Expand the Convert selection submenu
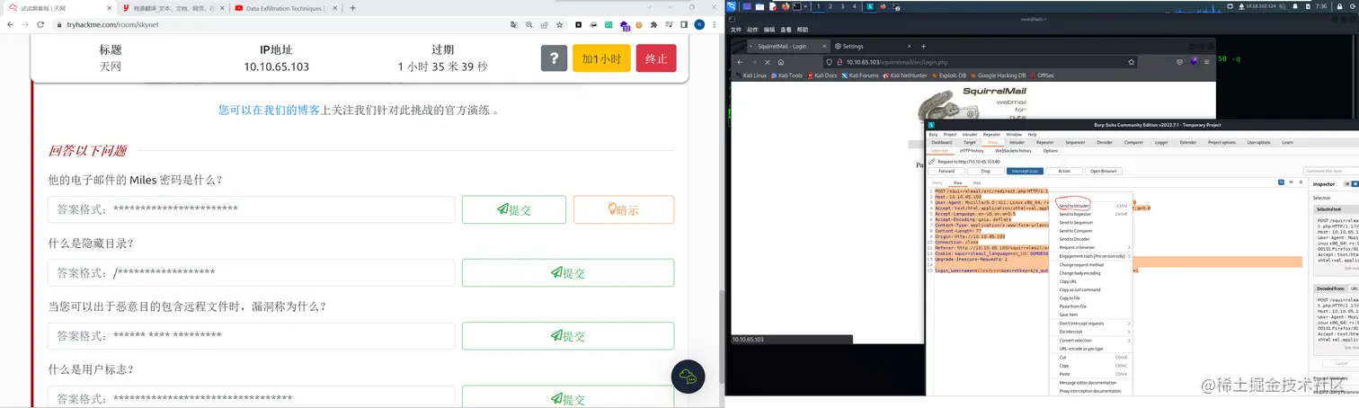The image size is (1359, 408). [x=1092, y=340]
